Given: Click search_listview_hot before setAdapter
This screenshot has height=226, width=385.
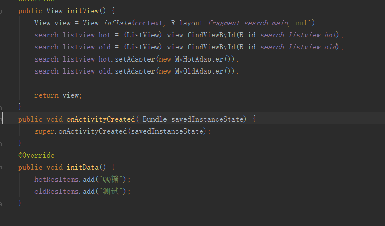Looking at the screenshot, I should pyautogui.click(x=72, y=59).
